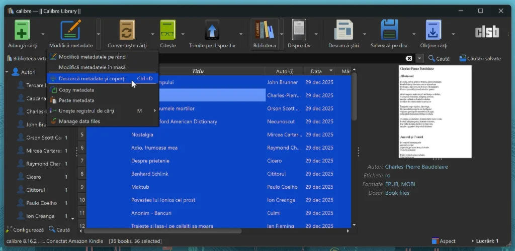Open Descarcă știri news icon
The image size is (515, 251).
343,30
